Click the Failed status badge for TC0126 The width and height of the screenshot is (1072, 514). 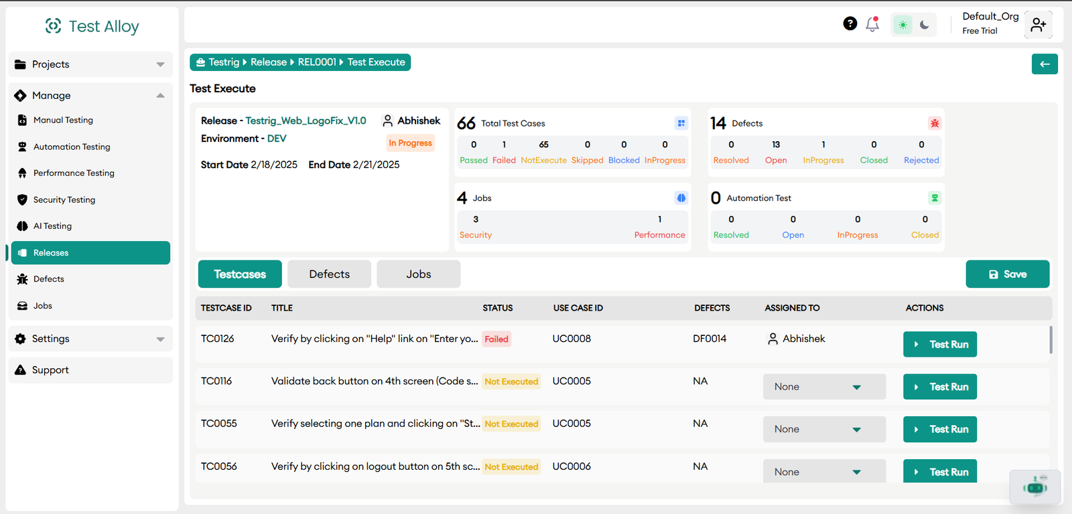pos(496,339)
